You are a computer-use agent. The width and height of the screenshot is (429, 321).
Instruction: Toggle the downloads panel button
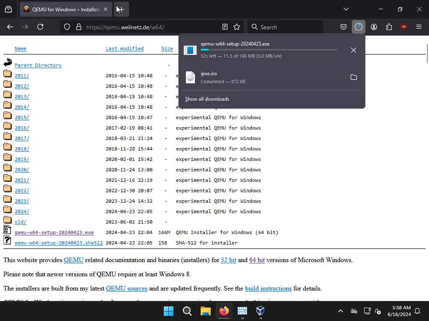click(359, 27)
